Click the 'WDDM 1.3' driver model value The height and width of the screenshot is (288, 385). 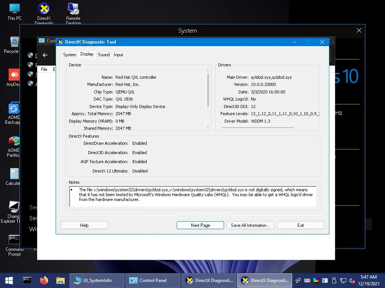click(x=260, y=121)
